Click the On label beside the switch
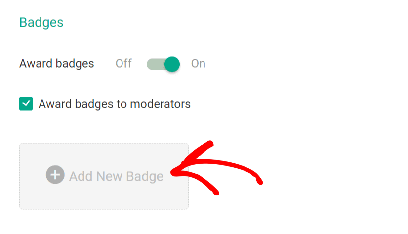The width and height of the screenshot is (408, 234). pos(198,64)
